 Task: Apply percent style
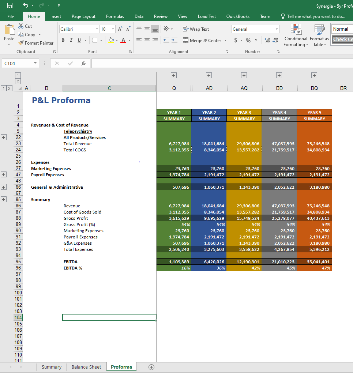248,41
